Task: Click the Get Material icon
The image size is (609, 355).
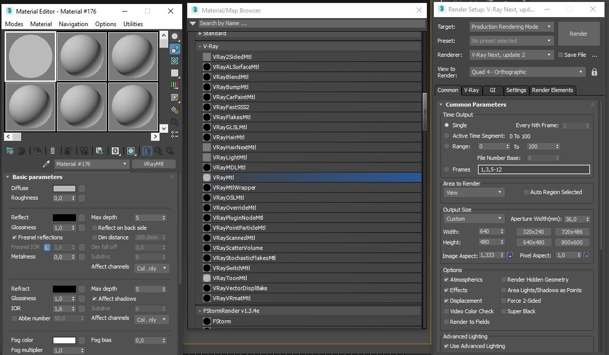Action: click(x=10, y=150)
